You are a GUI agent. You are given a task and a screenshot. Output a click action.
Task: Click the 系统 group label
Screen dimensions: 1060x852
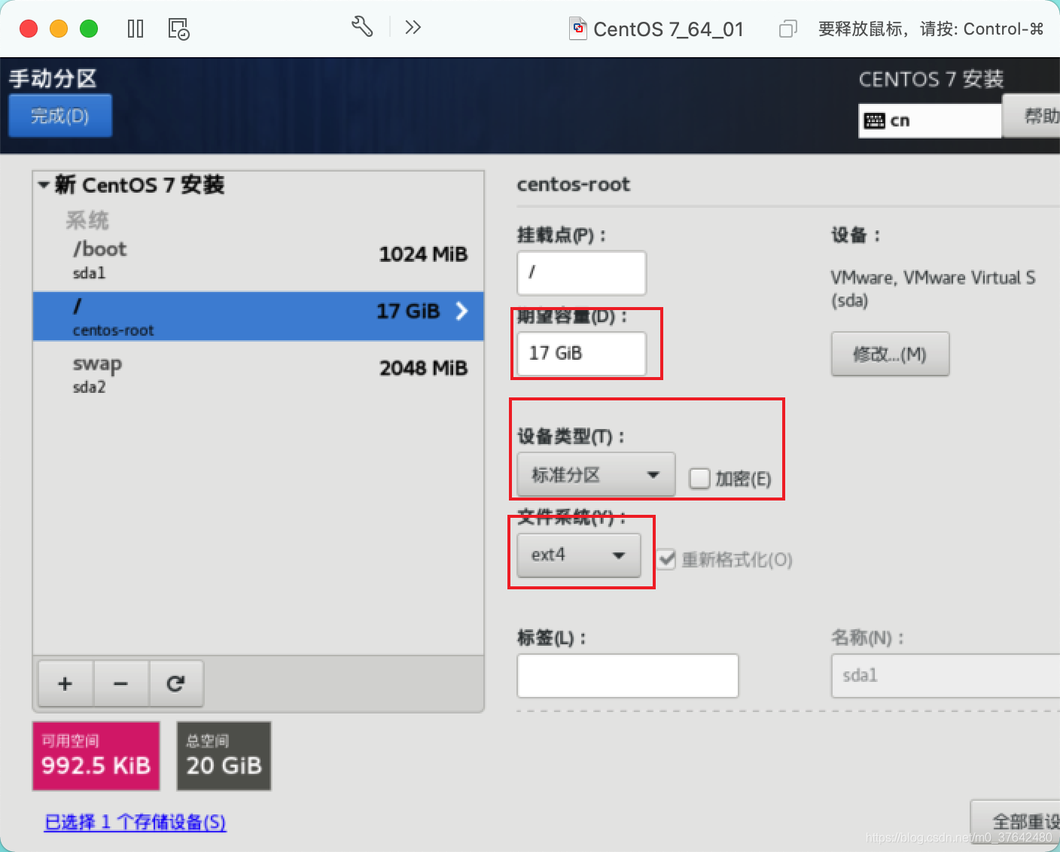click(87, 220)
